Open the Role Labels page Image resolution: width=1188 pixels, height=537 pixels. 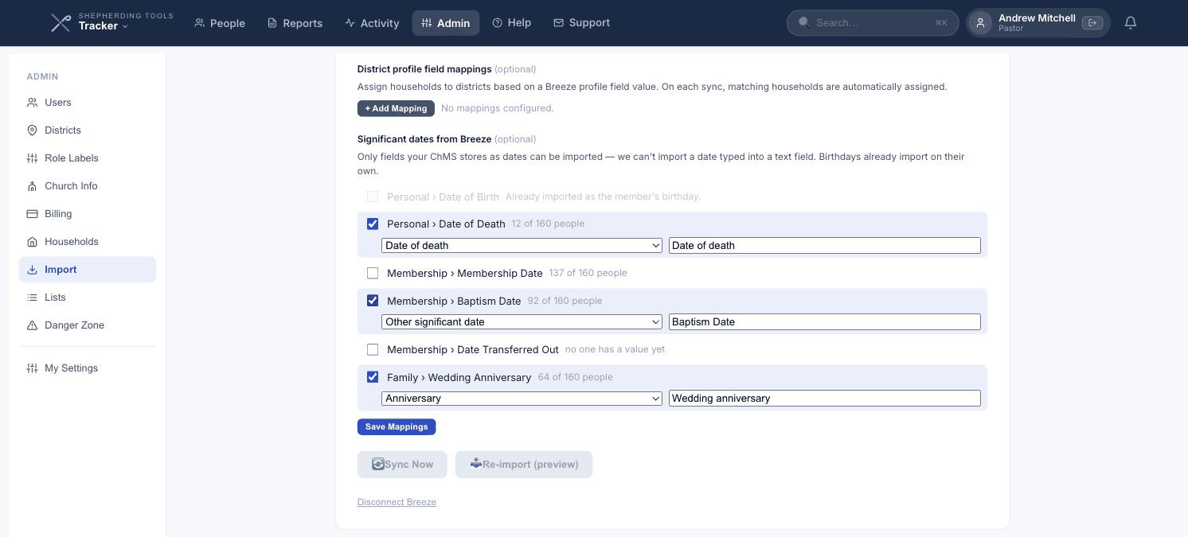click(88, 158)
